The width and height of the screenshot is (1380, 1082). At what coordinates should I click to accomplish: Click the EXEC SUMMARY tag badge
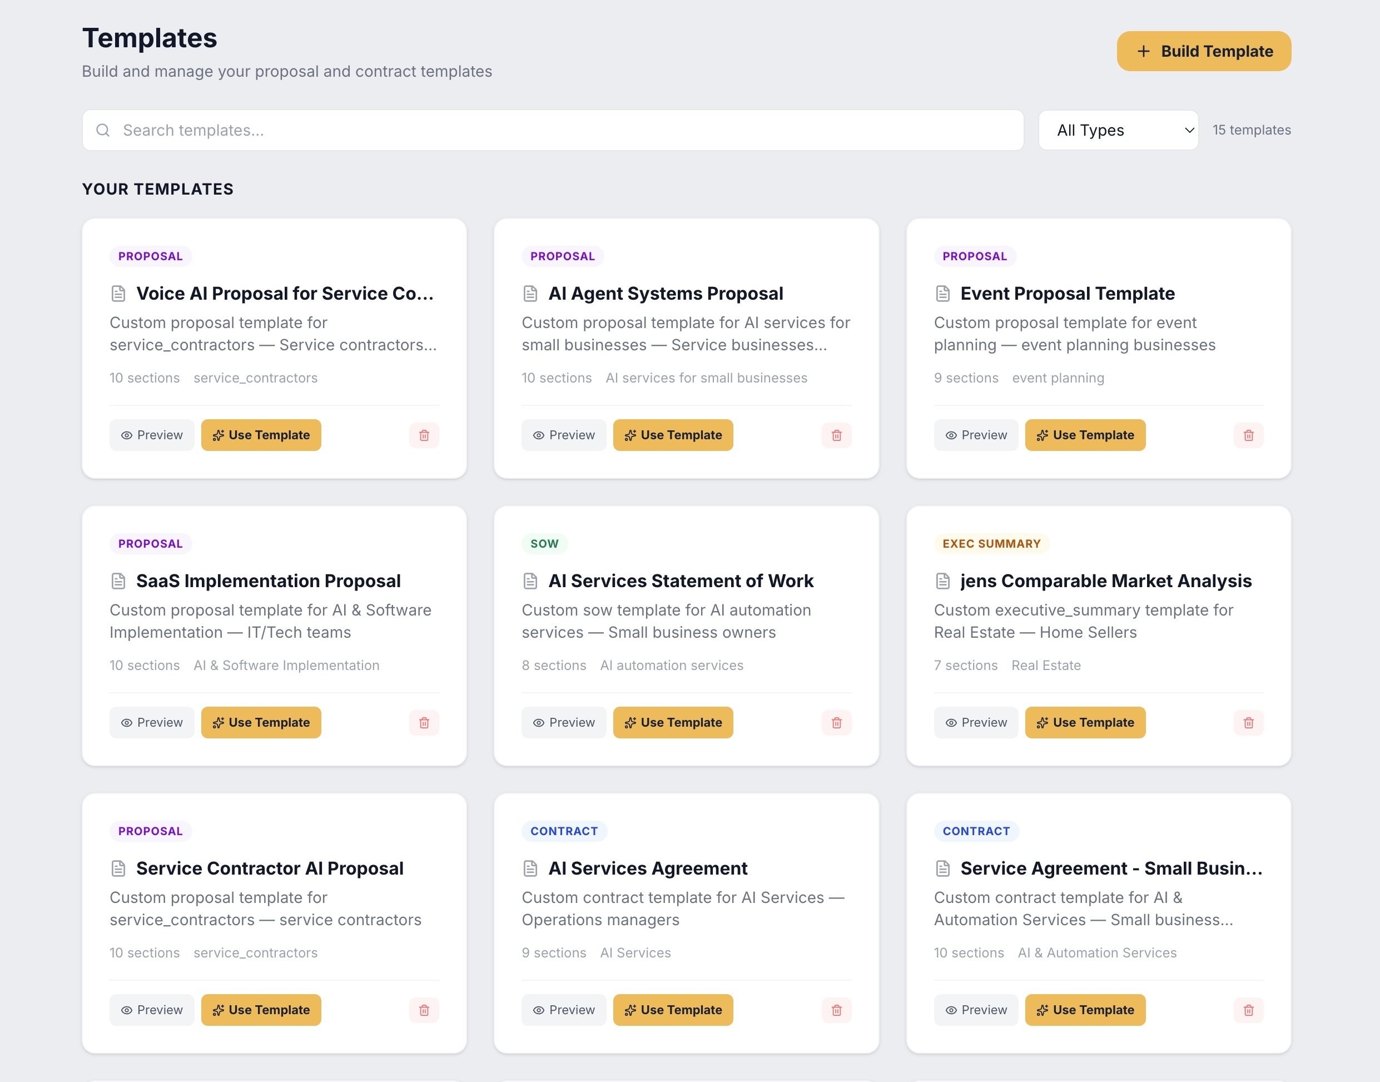coord(991,544)
